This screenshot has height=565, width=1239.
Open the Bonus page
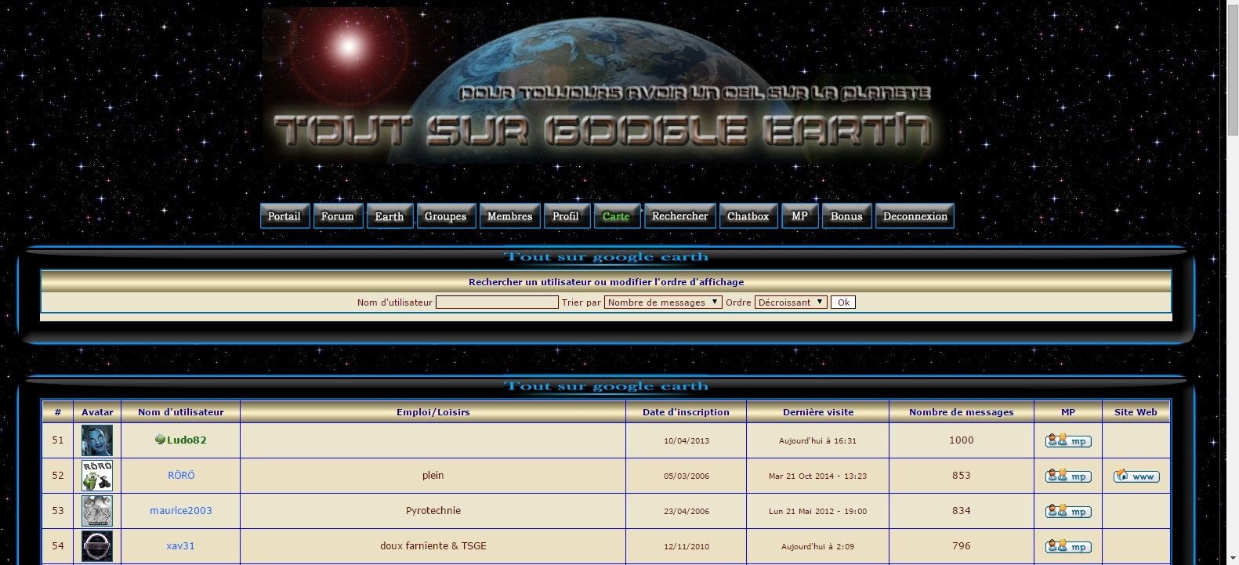pos(846,216)
